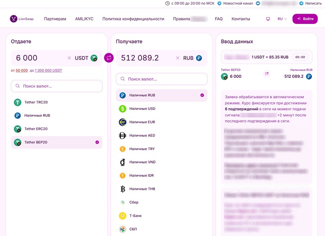Click the small swap arrows in summary
The image size is (325, 236).
coord(266,74)
